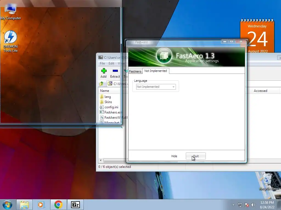Click the Add button in 7-Zip toolbar

click(103, 73)
